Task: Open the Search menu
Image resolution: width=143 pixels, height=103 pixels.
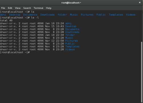Action: point(27,8)
